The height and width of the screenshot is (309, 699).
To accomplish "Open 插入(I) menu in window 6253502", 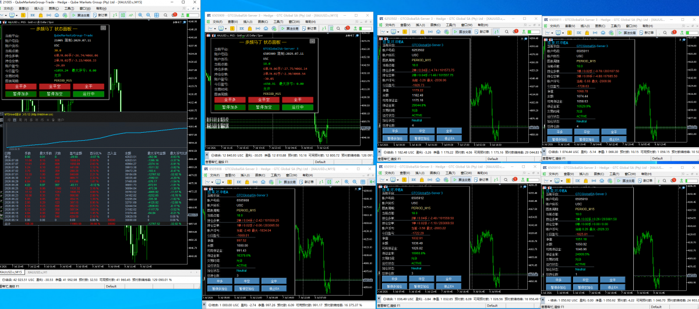I will (419, 25).
